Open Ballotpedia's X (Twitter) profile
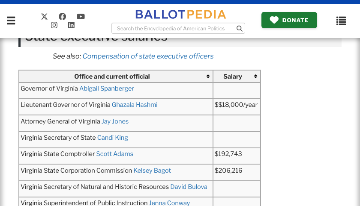The width and height of the screenshot is (360, 206). (x=44, y=16)
